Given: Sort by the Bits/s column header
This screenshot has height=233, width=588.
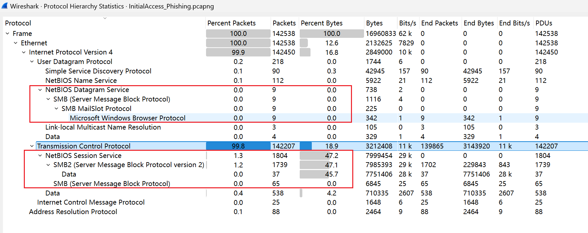Looking at the screenshot, I should click(407, 23).
